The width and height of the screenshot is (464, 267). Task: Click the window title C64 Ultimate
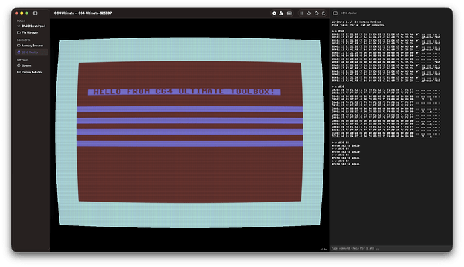pos(83,13)
